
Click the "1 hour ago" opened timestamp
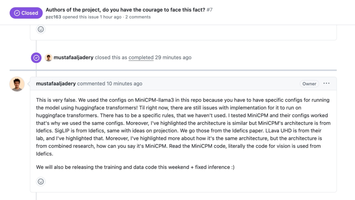[x=111, y=17]
